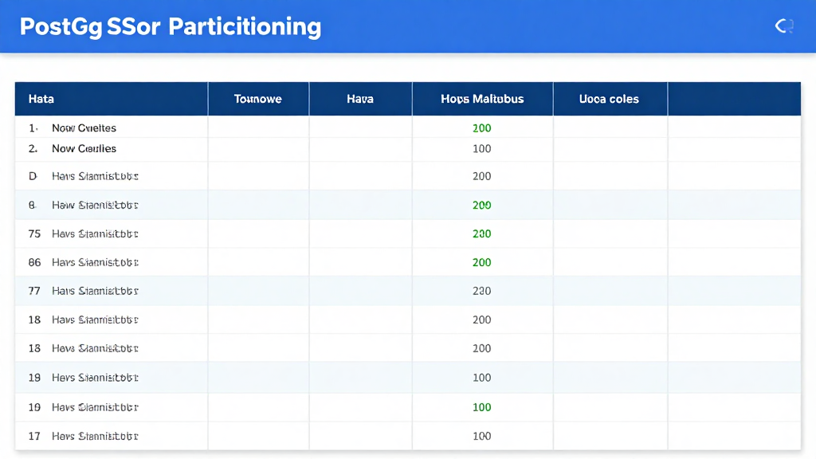Click the green 200 in row 86

(481, 262)
